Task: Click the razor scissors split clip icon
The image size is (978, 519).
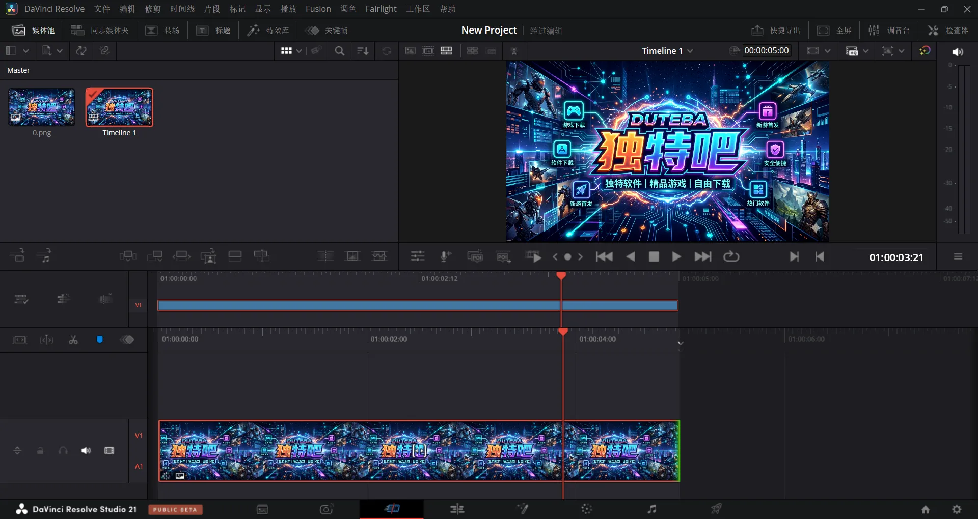Action: tap(73, 340)
